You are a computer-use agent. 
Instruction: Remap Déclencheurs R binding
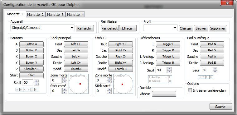click(x=168, y=50)
